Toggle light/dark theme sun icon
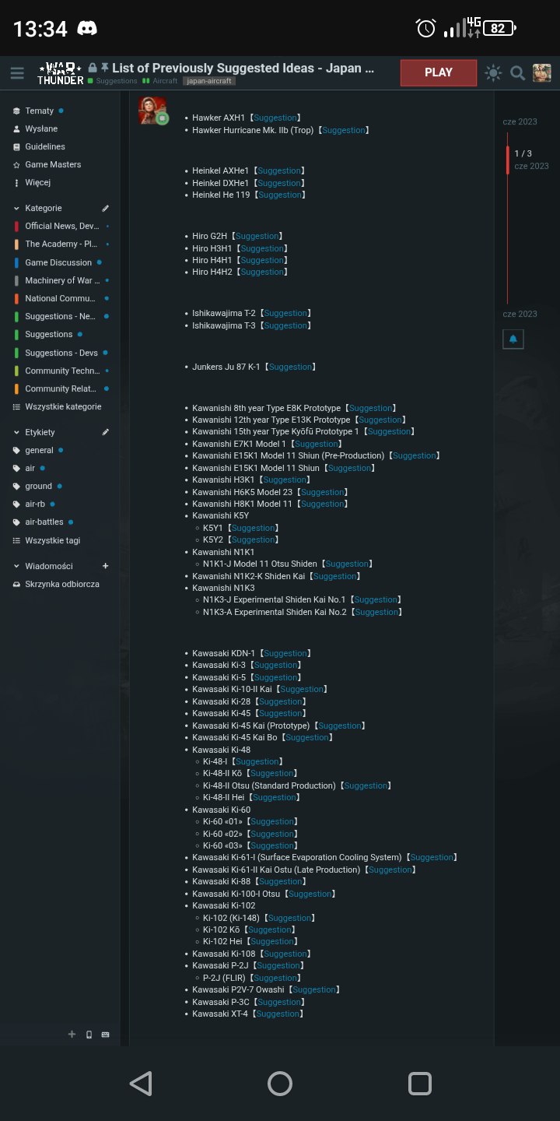Viewport: 560px width, 1121px height. point(493,73)
